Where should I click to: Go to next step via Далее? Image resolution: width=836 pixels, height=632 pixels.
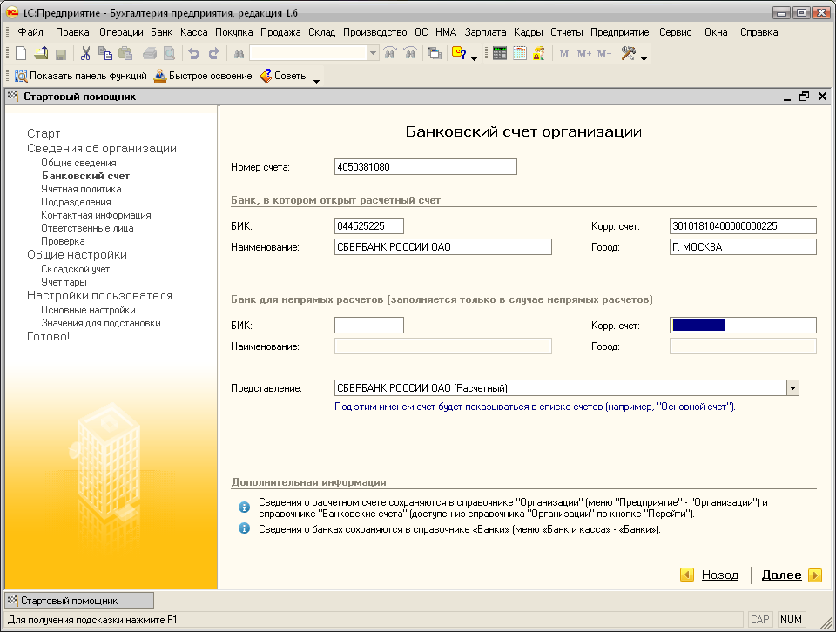781,575
